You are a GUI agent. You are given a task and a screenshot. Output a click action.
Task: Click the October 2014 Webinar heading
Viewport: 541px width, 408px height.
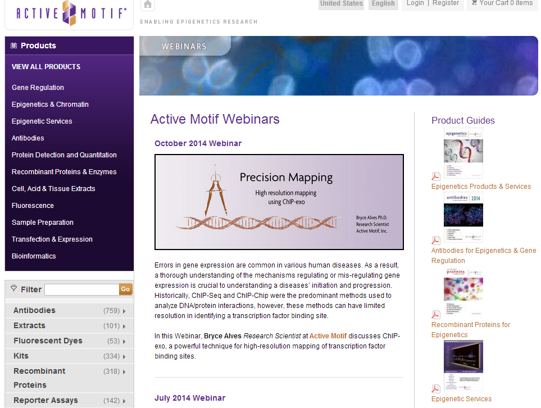click(198, 143)
